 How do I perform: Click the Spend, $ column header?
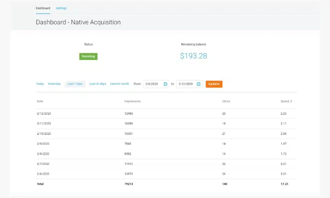[286, 102]
